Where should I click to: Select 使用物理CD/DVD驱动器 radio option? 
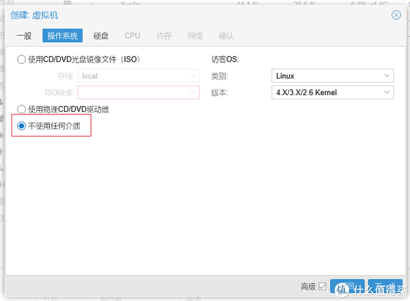point(22,109)
